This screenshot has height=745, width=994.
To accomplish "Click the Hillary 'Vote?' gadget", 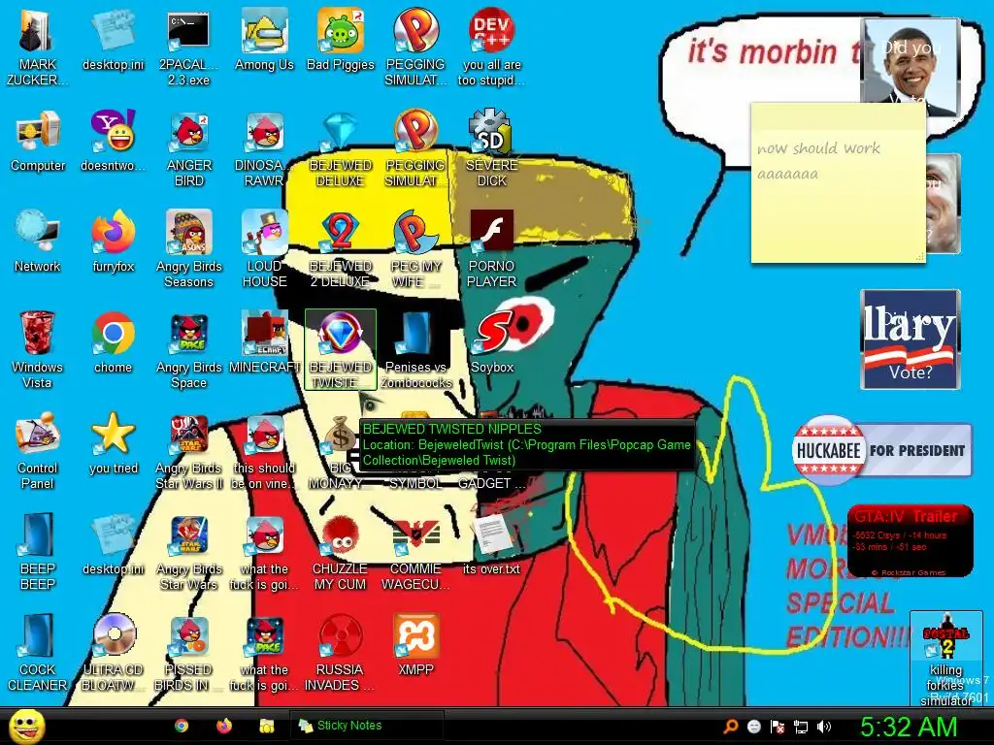I will click(x=911, y=340).
